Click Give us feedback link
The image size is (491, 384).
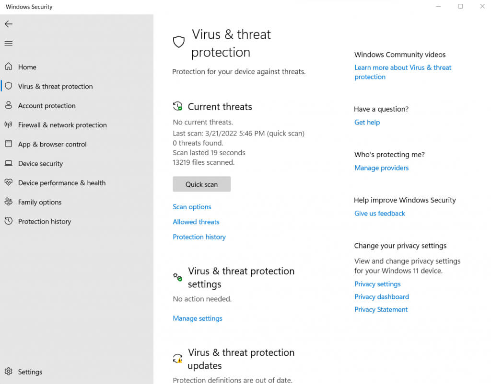pyautogui.click(x=379, y=214)
